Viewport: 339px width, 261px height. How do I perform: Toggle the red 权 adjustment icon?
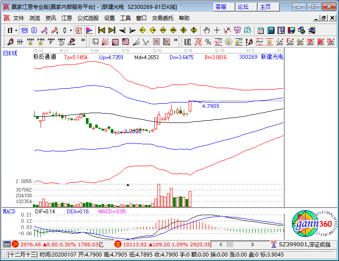79,31
